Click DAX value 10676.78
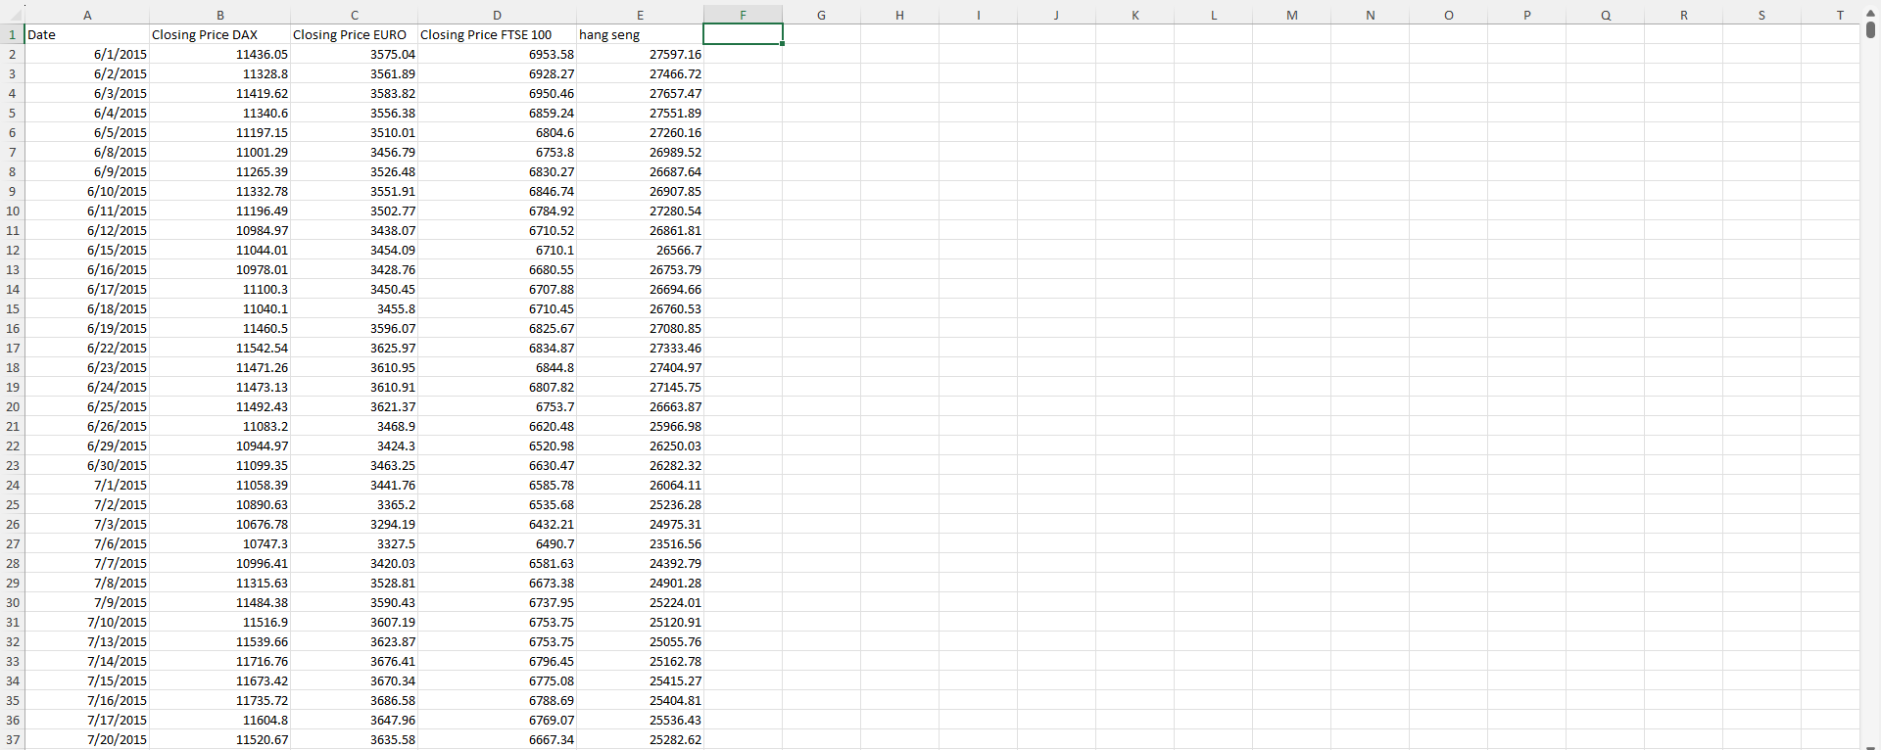1881x750 pixels. coord(219,524)
